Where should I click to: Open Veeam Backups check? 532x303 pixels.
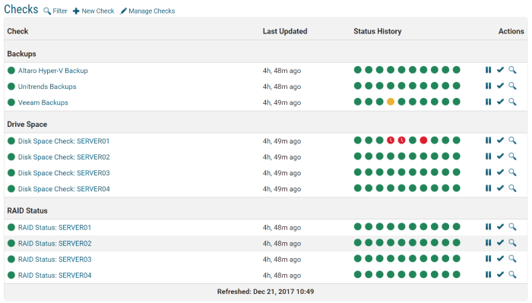[x=43, y=103]
